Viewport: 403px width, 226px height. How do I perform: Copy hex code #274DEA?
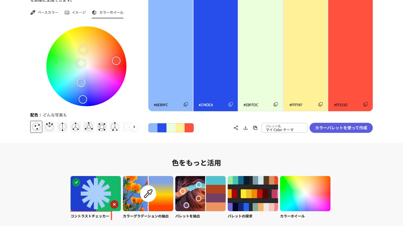pyautogui.click(x=231, y=104)
